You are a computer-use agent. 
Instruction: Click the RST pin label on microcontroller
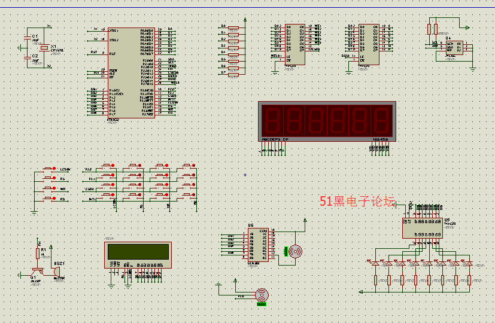point(113,54)
